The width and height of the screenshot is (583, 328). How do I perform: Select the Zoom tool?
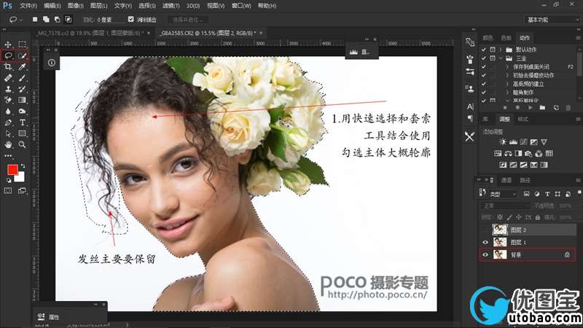pos(22,144)
